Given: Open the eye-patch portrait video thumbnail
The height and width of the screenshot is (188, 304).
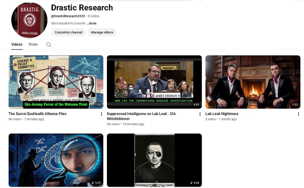Looking at the screenshot, I should [154, 160].
